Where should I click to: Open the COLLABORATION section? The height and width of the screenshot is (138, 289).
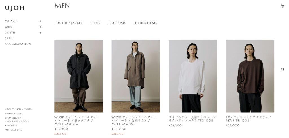coord(18,44)
